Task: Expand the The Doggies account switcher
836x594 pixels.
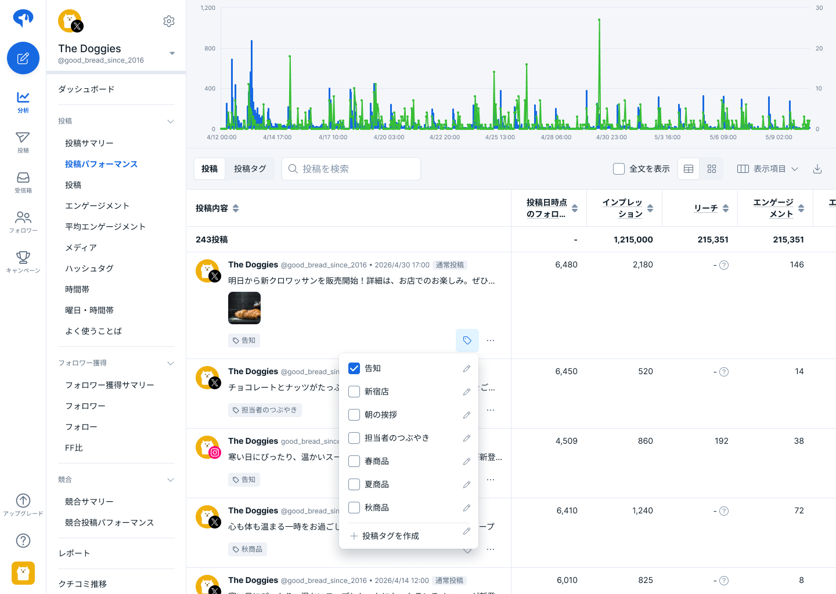Action: [x=172, y=53]
